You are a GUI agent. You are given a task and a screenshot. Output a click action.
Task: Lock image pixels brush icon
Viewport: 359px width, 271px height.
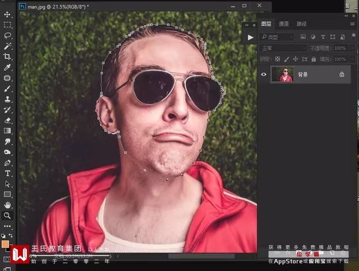pos(287,59)
